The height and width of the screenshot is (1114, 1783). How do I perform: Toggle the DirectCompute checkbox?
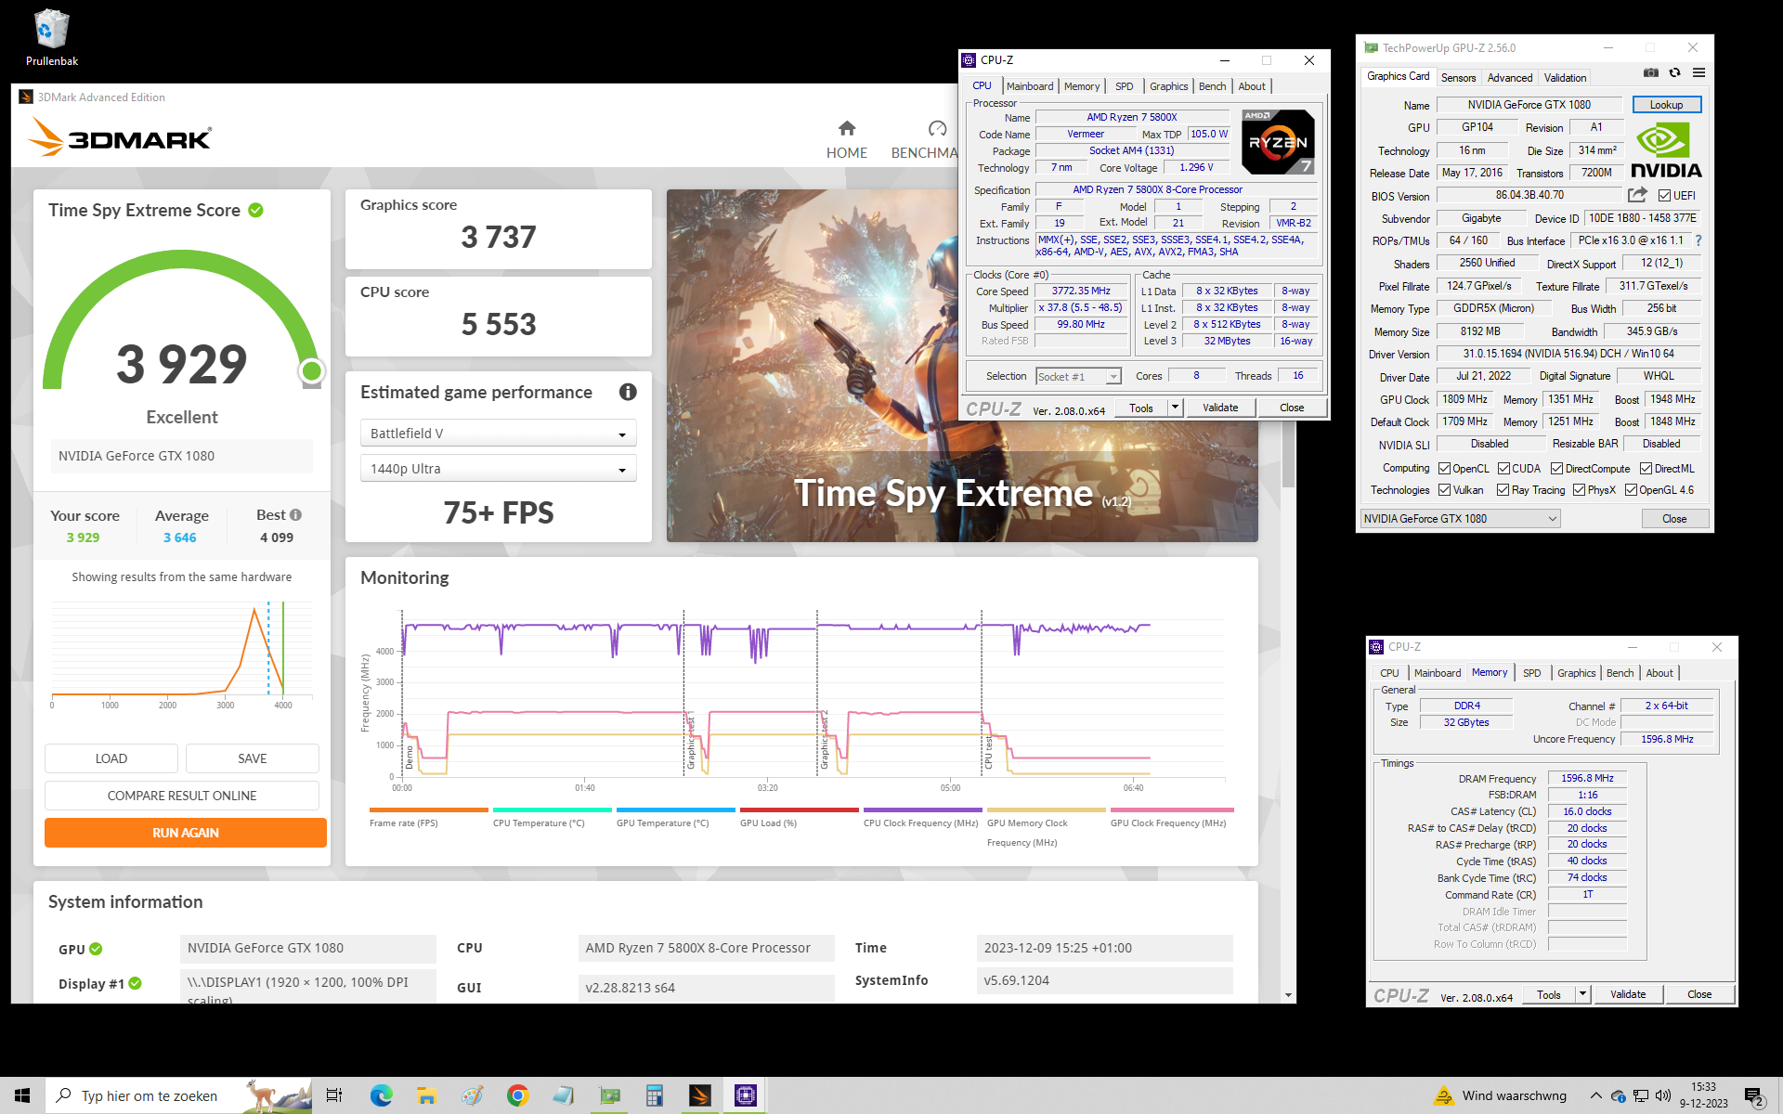click(1556, 469)
